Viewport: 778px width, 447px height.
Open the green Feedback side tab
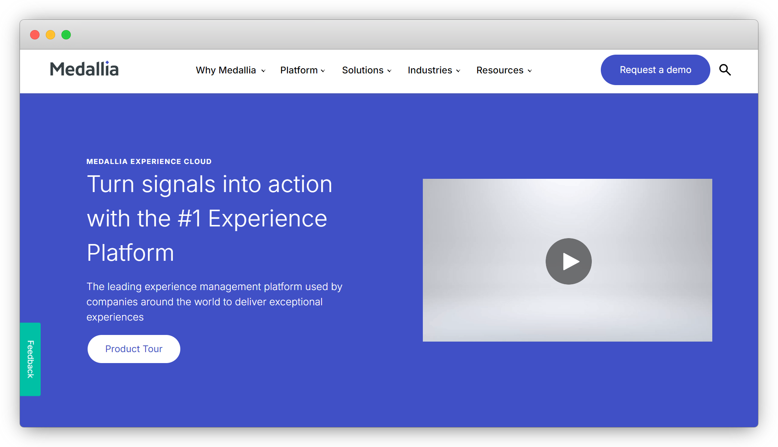[31, 359]
